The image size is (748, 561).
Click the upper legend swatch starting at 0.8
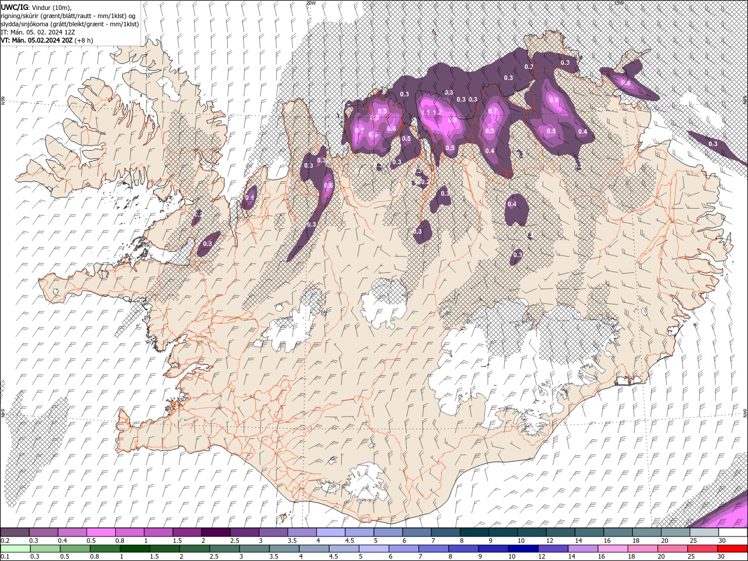(130, 532)
